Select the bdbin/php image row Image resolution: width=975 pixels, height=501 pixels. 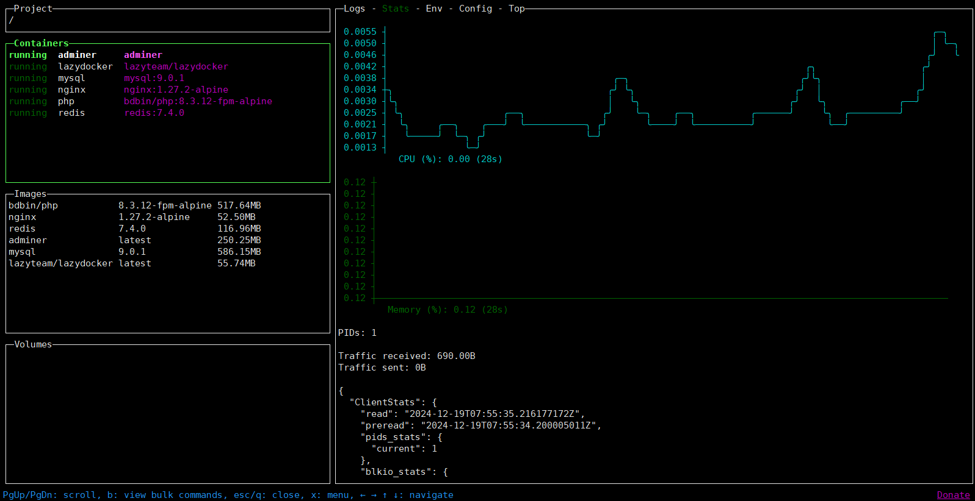click(168, 205)
